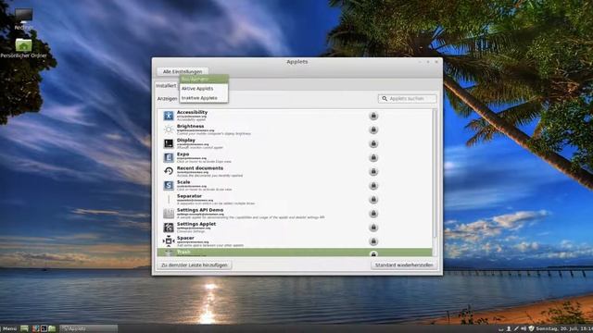Click the user icon in system tray
The height and width of the screenshot is (333, 593).
pos(509,329)
